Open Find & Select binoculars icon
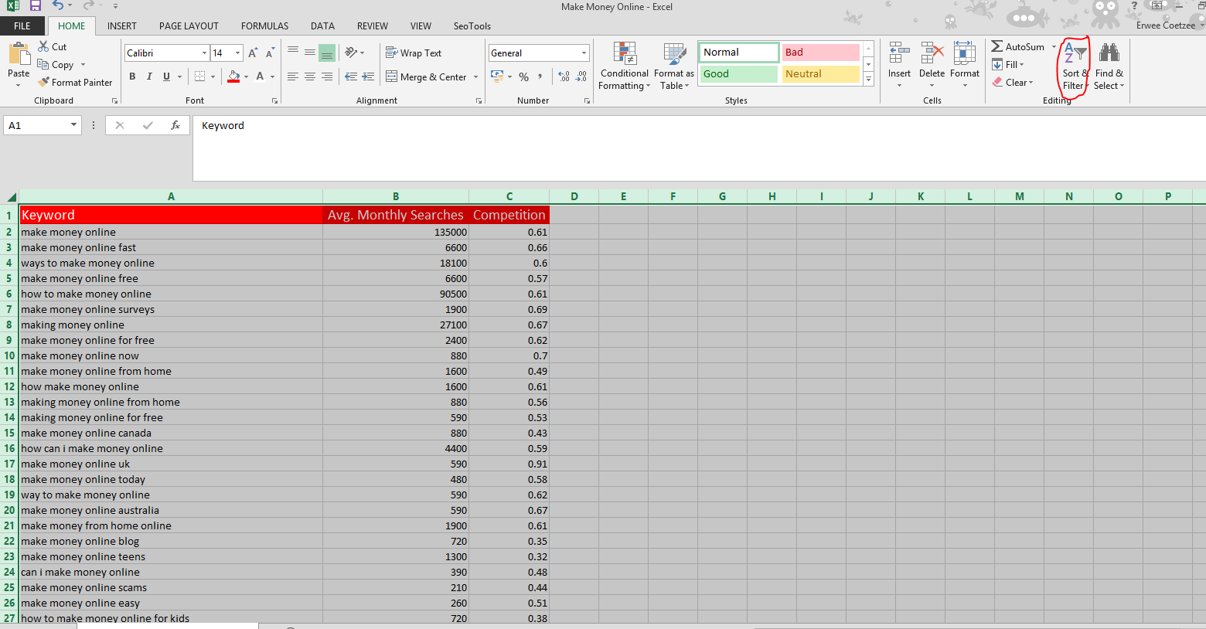Screen dimensions: 1206x629 pos(1109,54)
